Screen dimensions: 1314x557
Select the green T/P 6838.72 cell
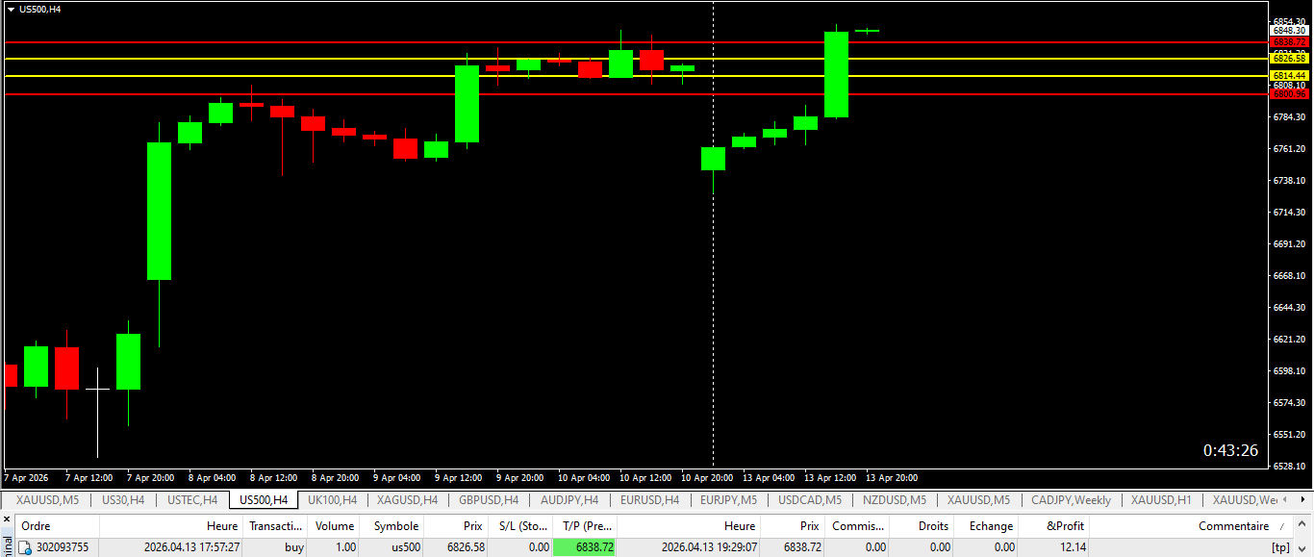(584, 546)
